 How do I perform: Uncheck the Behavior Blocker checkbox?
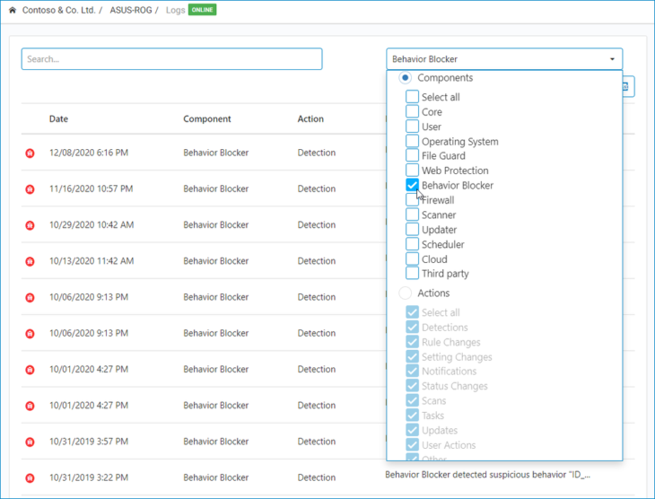(413, 185)
